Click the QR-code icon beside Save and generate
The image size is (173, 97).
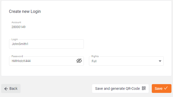[144, 88]
